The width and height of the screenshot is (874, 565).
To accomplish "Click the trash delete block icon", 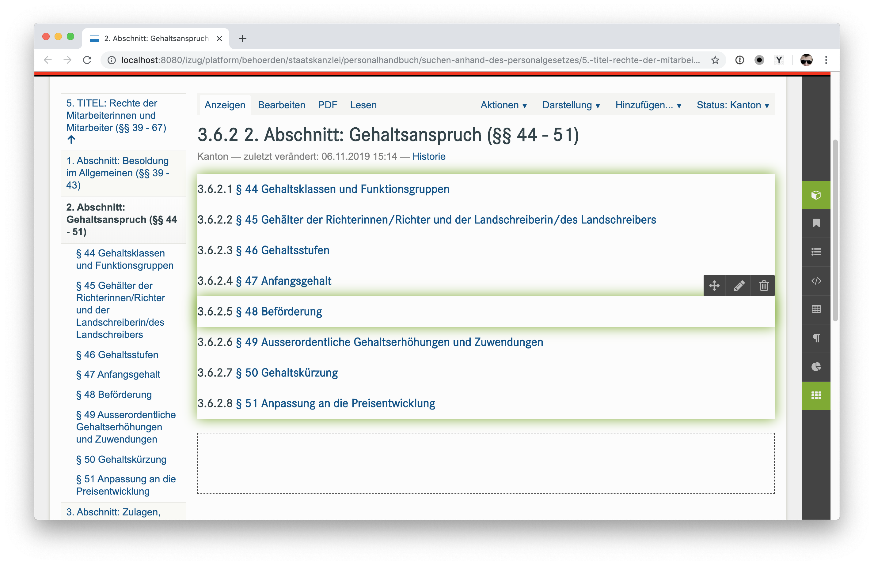I will 763,286.
